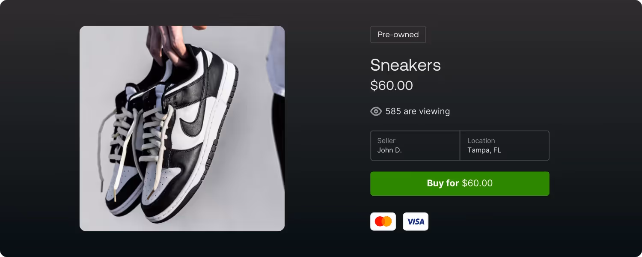The image size is (642, 257).
Task: Toggle the Pre-owned condition badge
Action: click(x=398, y=34)
